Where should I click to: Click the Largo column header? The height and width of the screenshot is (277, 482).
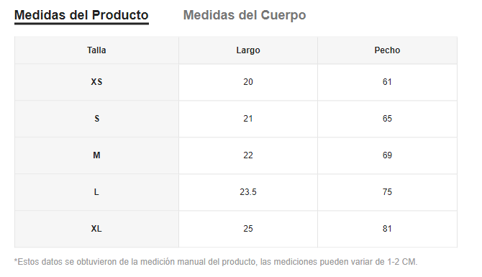coord(248,50)
